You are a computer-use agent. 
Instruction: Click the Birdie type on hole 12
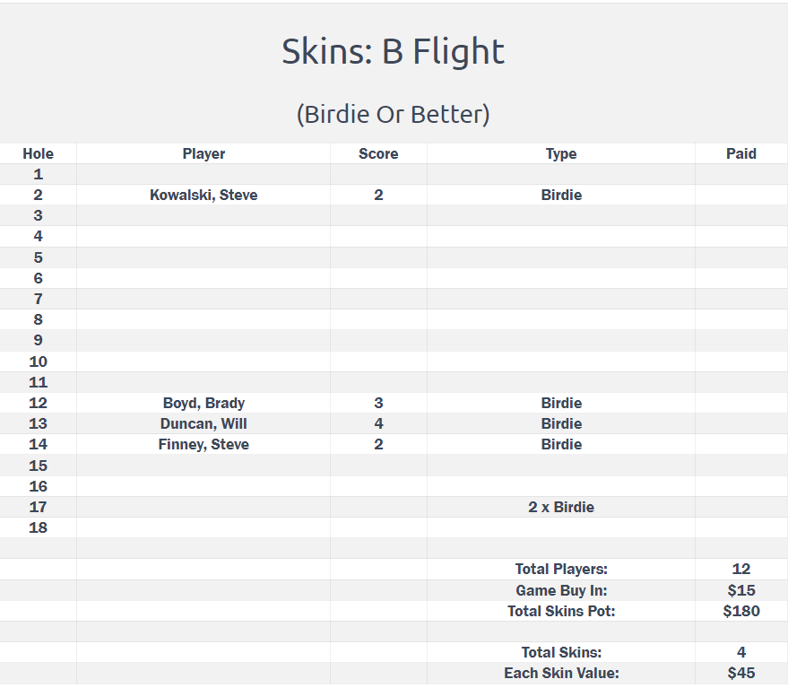pos(561,404)
